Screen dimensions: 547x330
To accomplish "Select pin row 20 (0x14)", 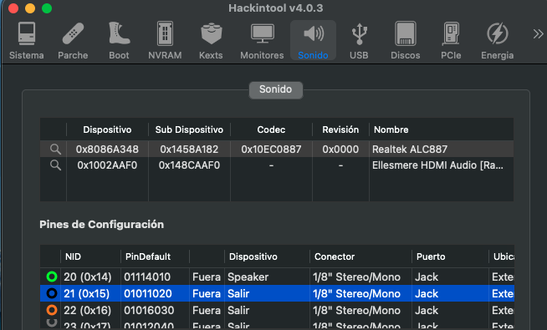I will [x=277, y=277].
